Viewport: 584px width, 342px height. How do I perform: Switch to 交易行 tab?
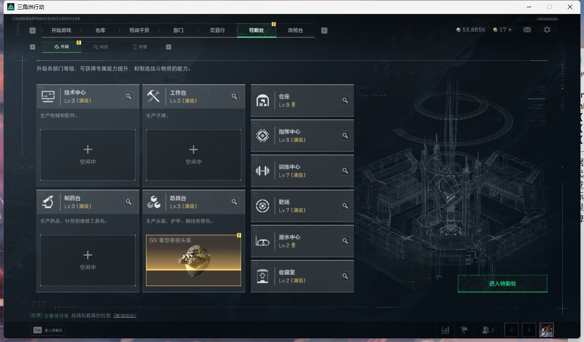[x=217, y=30]
